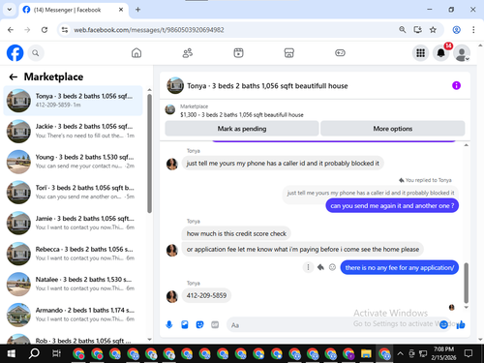This screenshot has height=363, width=484.
Task: Click browser back button
Action: 11,30
